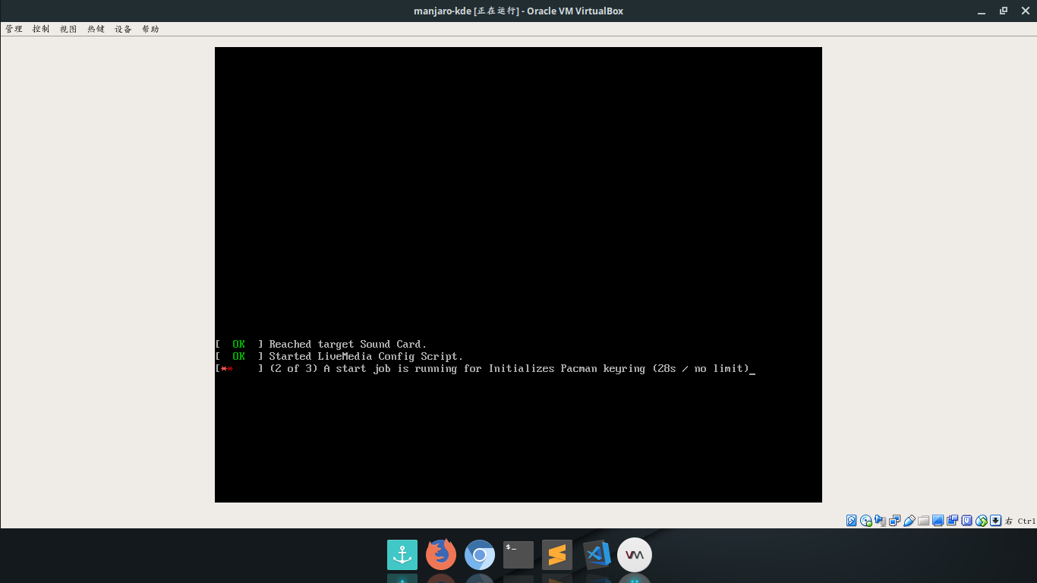This screenshot has width=1037, height=583.
Task: Launch Chromium from the dock
Action: tap(480, 555)
